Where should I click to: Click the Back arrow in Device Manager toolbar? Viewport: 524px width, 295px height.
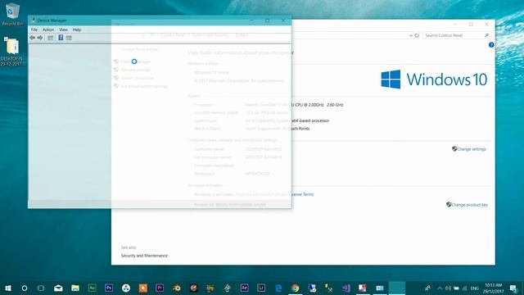(x=33, y=38)
